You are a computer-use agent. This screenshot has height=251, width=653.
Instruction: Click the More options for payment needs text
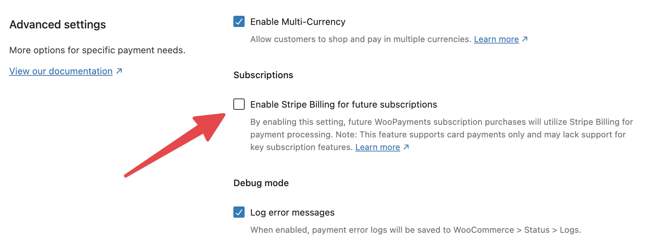point(97,50)
